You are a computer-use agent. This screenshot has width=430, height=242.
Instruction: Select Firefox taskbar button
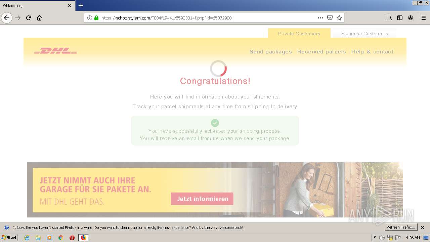tap(83, 238)
